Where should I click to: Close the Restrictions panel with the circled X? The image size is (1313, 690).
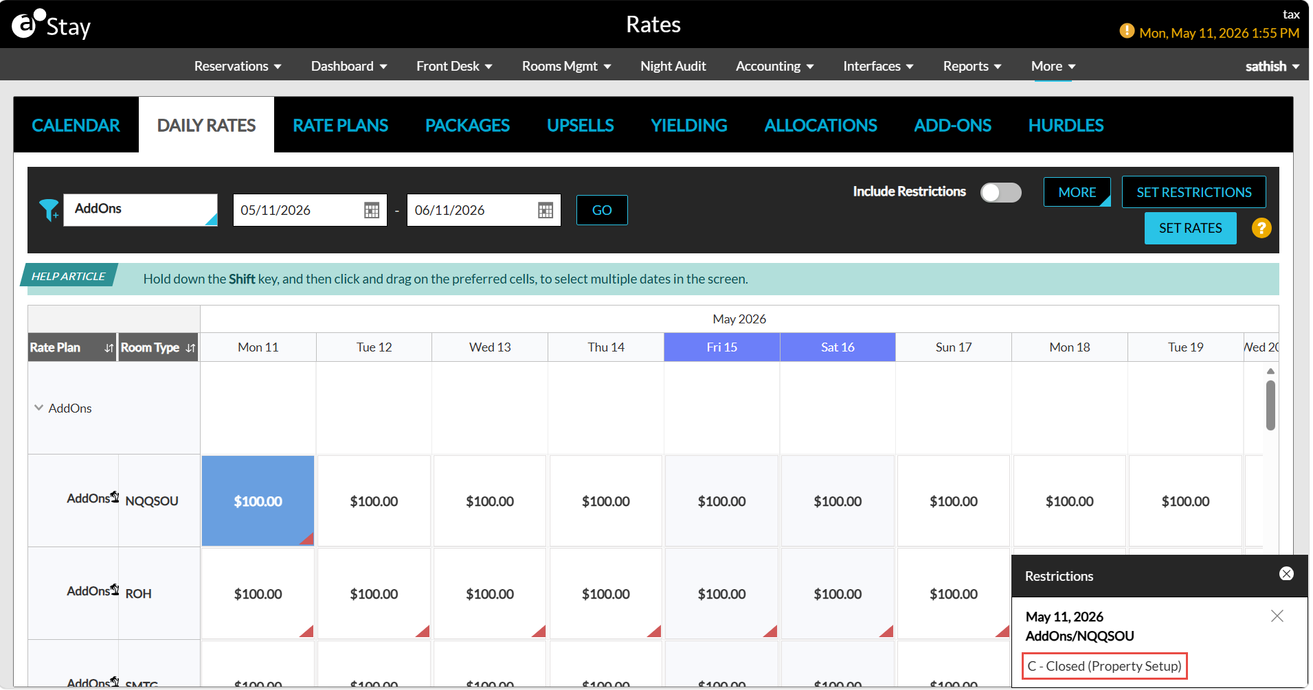[1287, 573]
